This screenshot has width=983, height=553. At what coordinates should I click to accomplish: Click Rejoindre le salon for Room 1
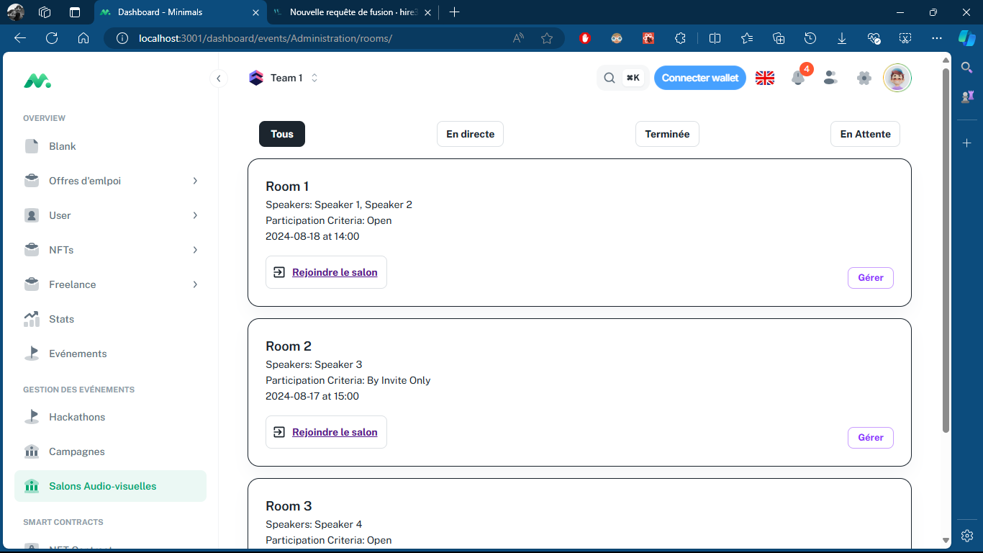tap(326, 272)
